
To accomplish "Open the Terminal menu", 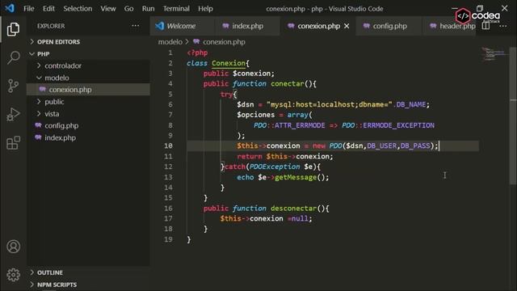I will (x=176, y=8).
